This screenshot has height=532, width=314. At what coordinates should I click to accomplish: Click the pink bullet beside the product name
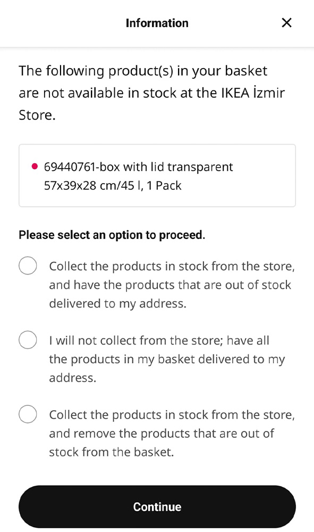pyautogui.click(x=34, y=165)
